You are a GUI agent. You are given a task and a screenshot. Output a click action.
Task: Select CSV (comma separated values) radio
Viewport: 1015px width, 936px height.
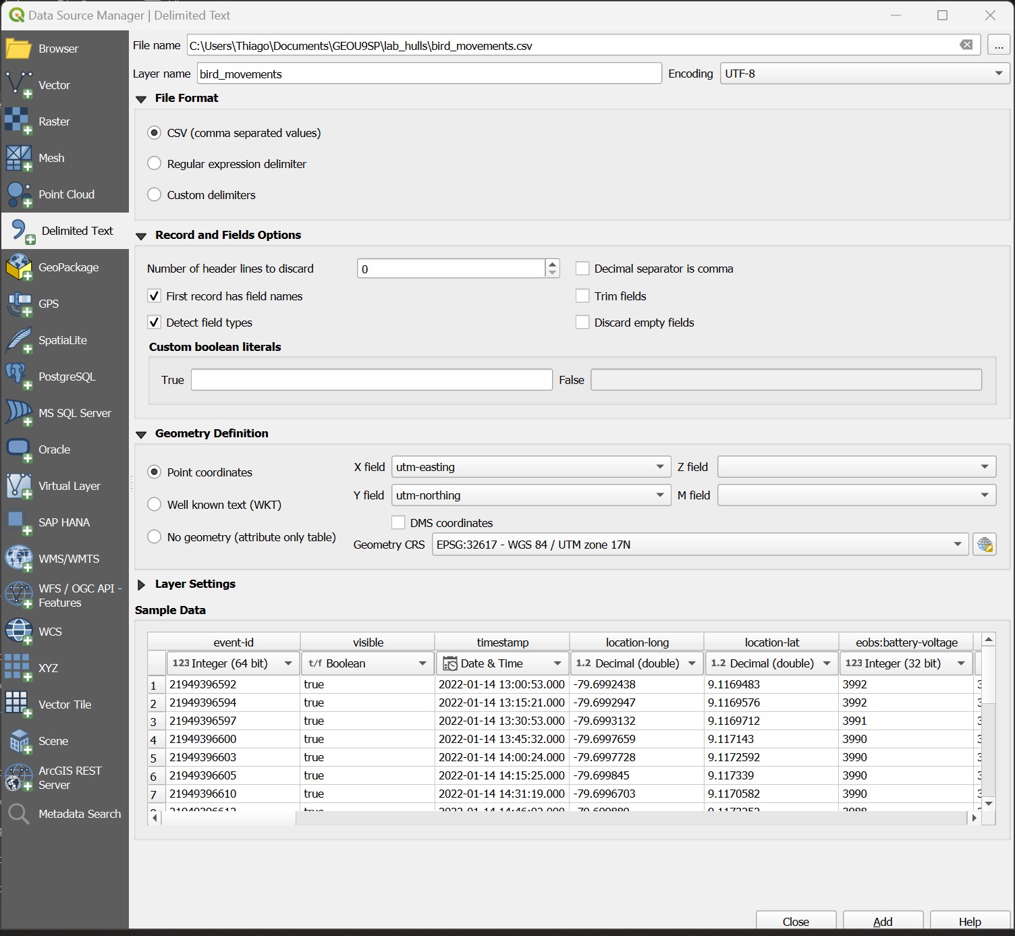[155, 133]
